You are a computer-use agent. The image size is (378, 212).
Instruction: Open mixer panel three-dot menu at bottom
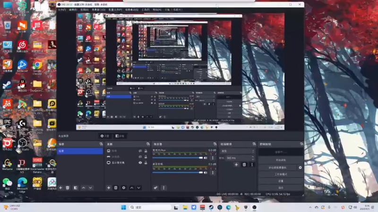163,188
